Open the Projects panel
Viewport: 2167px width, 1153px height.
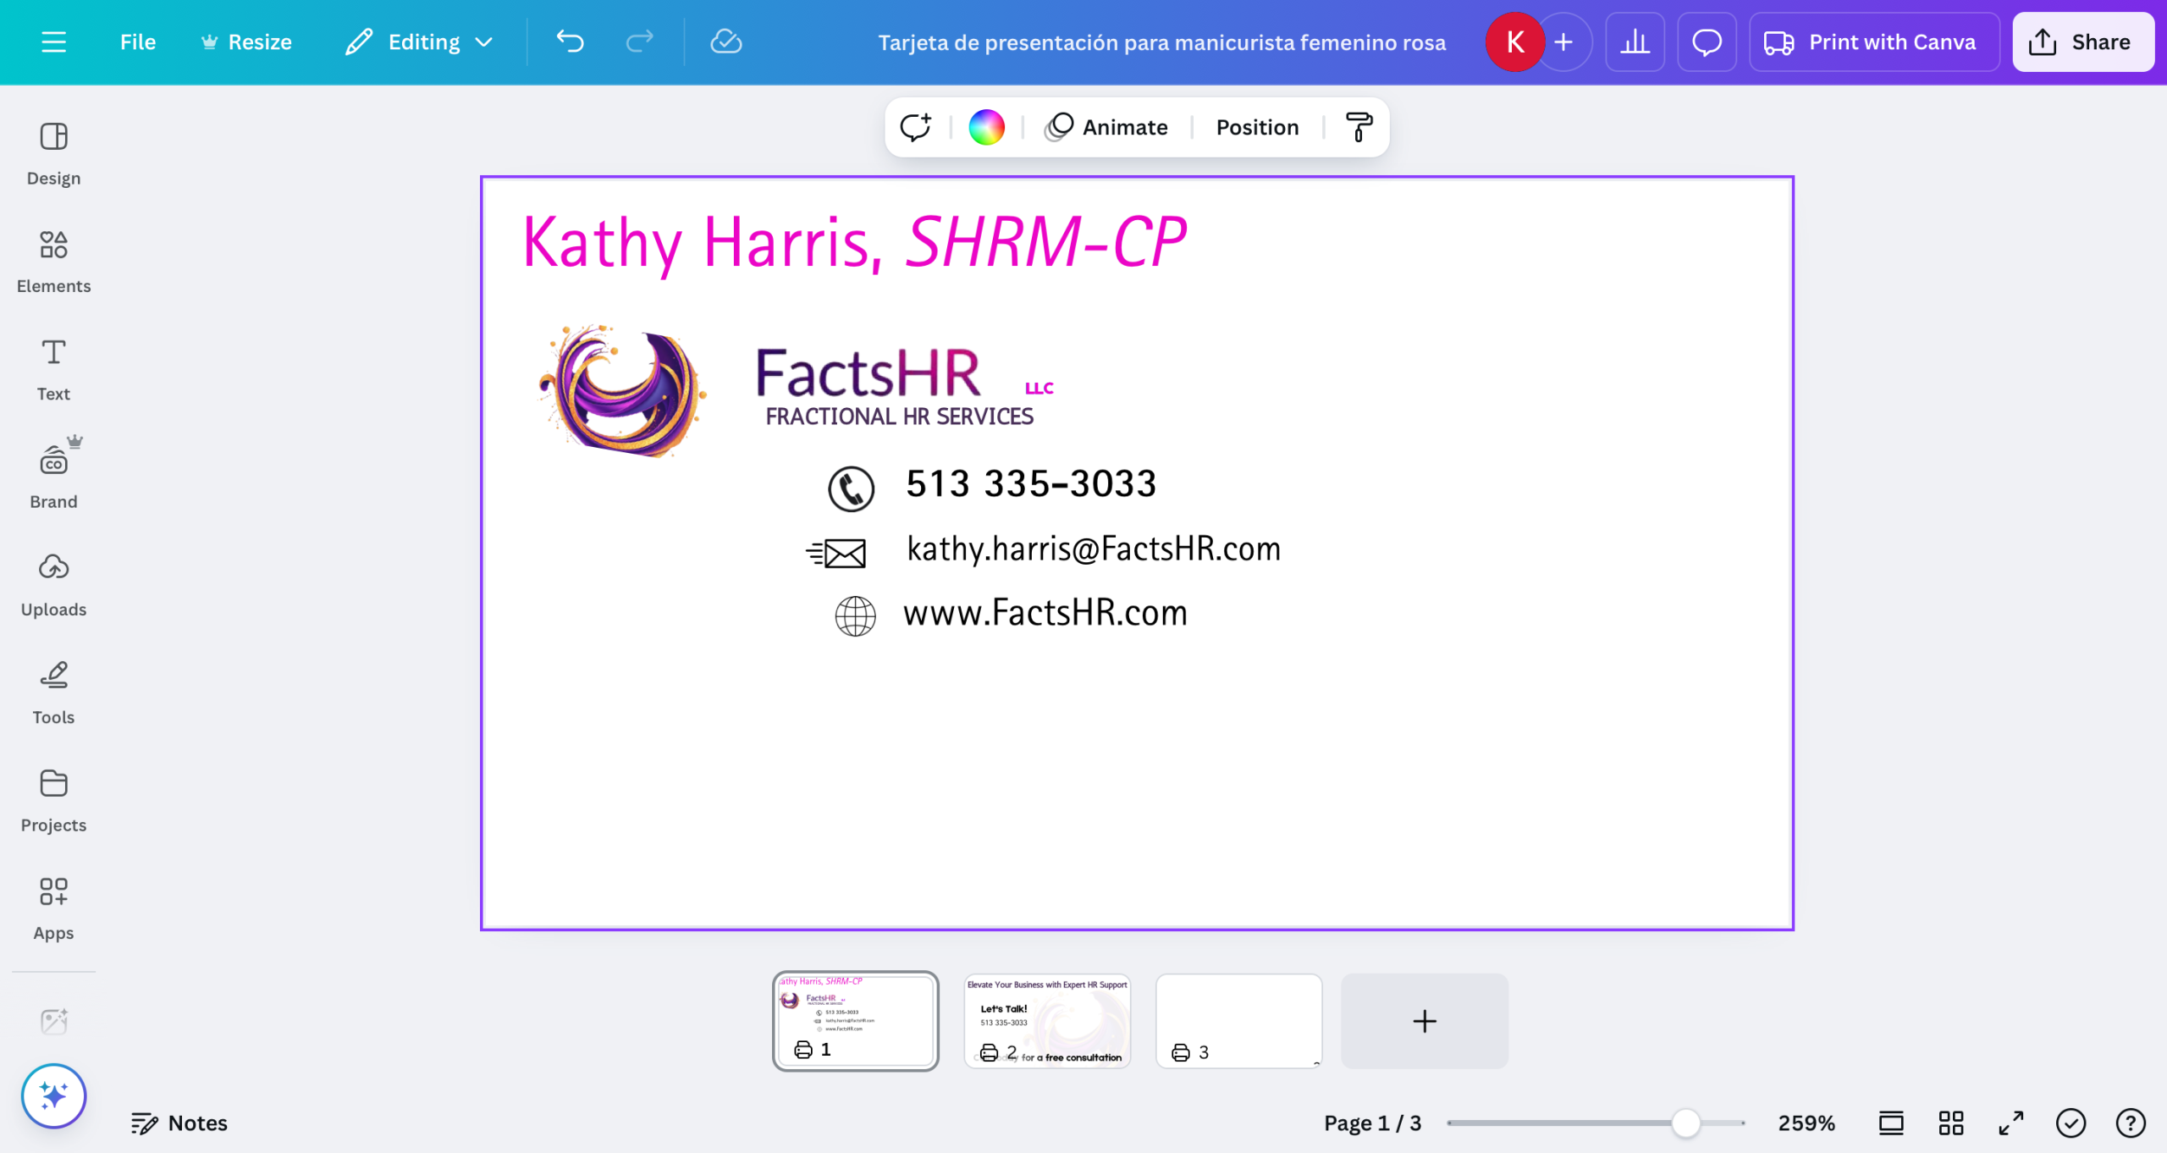53,800
